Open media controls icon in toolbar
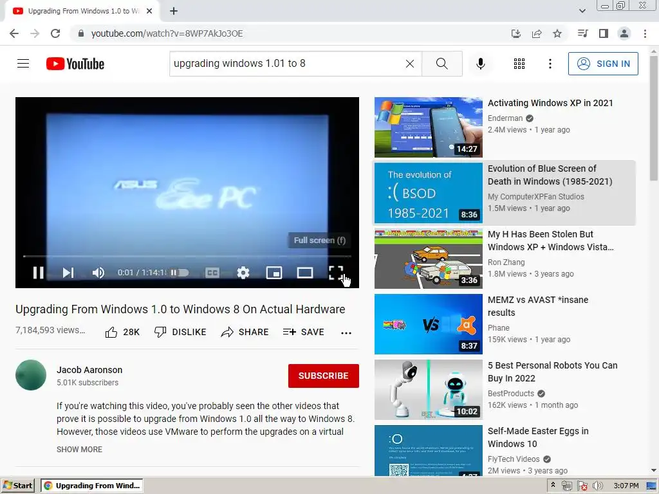Viewport: 659px width, 494px height. [x=582, y=33]
